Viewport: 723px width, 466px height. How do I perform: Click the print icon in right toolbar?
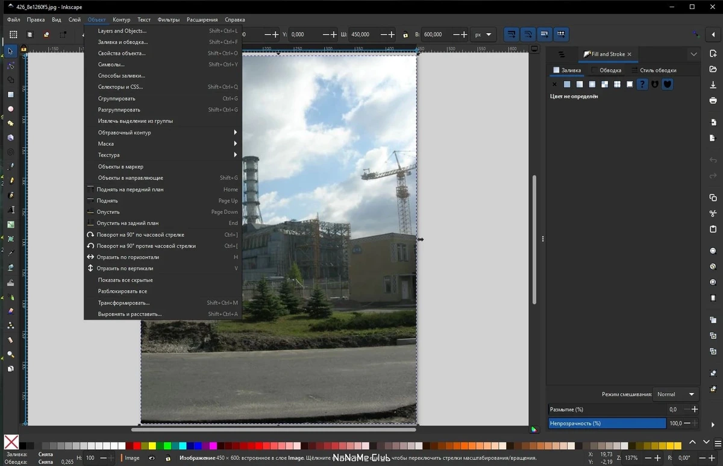point(713,100)
